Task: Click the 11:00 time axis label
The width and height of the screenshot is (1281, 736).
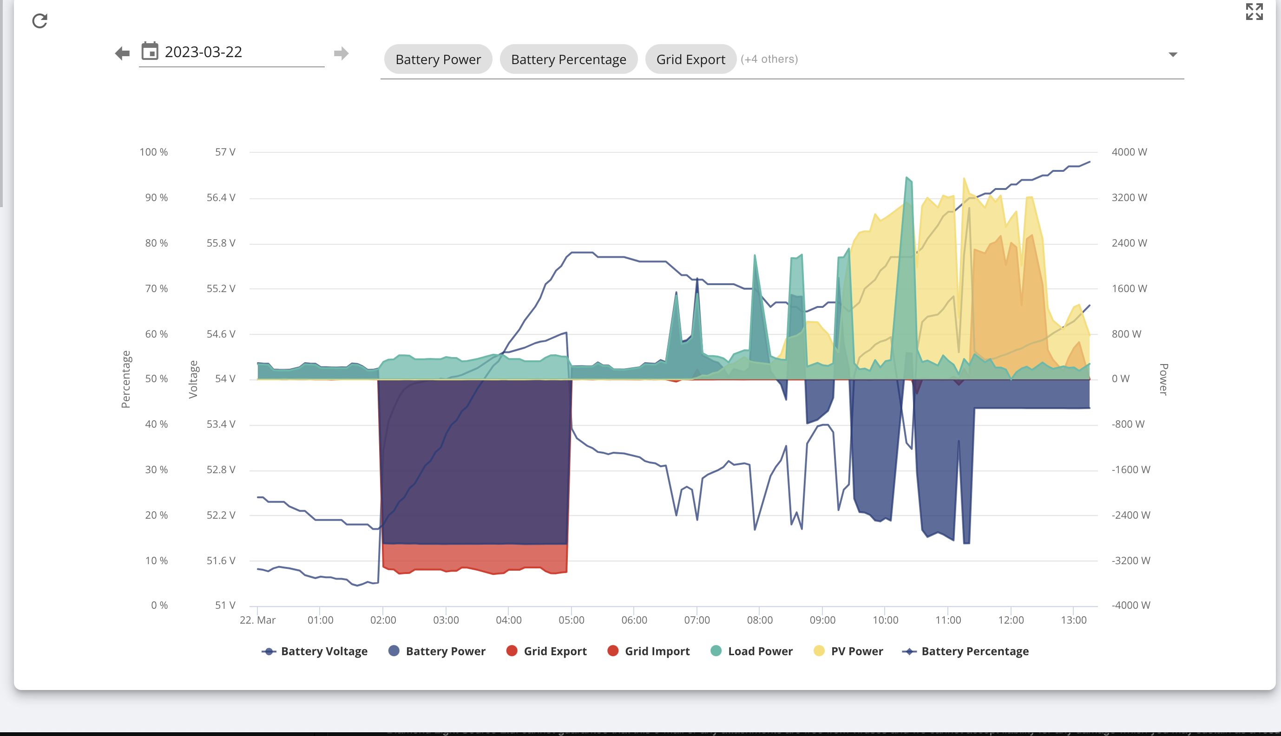Action: (x=948, y=620)
